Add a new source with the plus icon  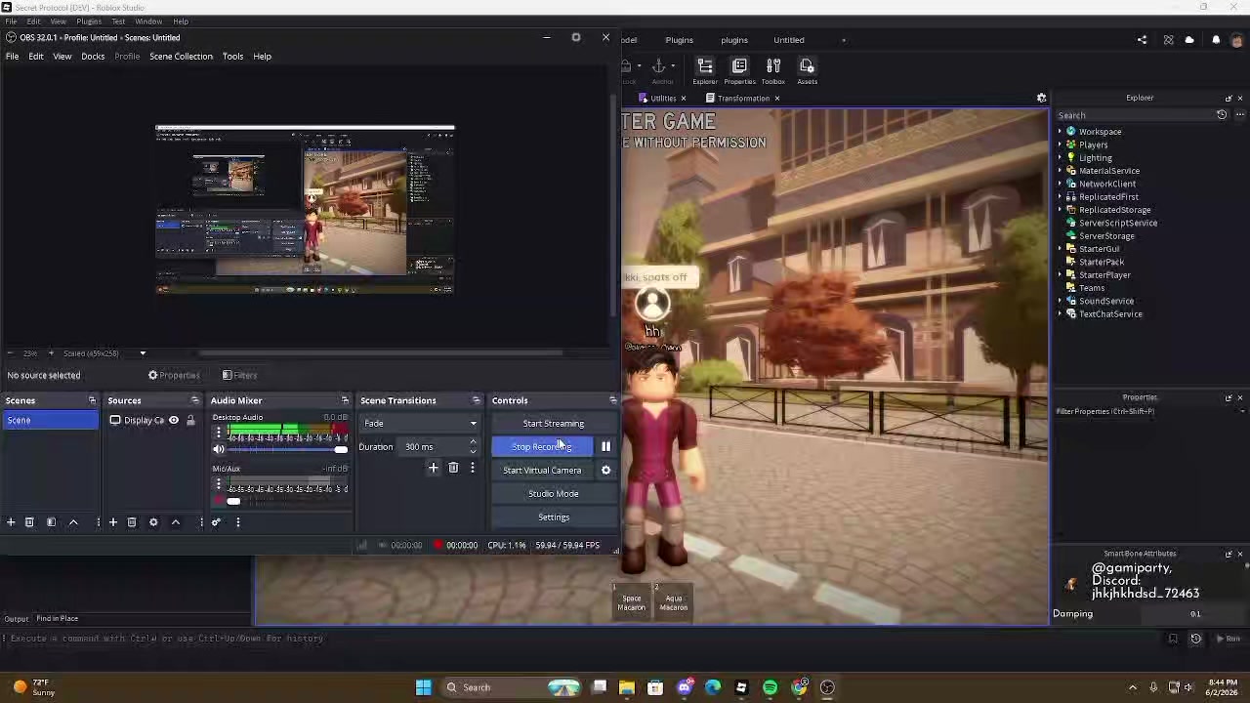113,522
